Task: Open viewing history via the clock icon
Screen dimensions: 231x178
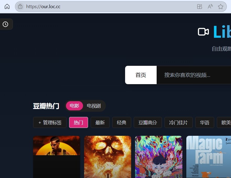Action: click(6, 24)
